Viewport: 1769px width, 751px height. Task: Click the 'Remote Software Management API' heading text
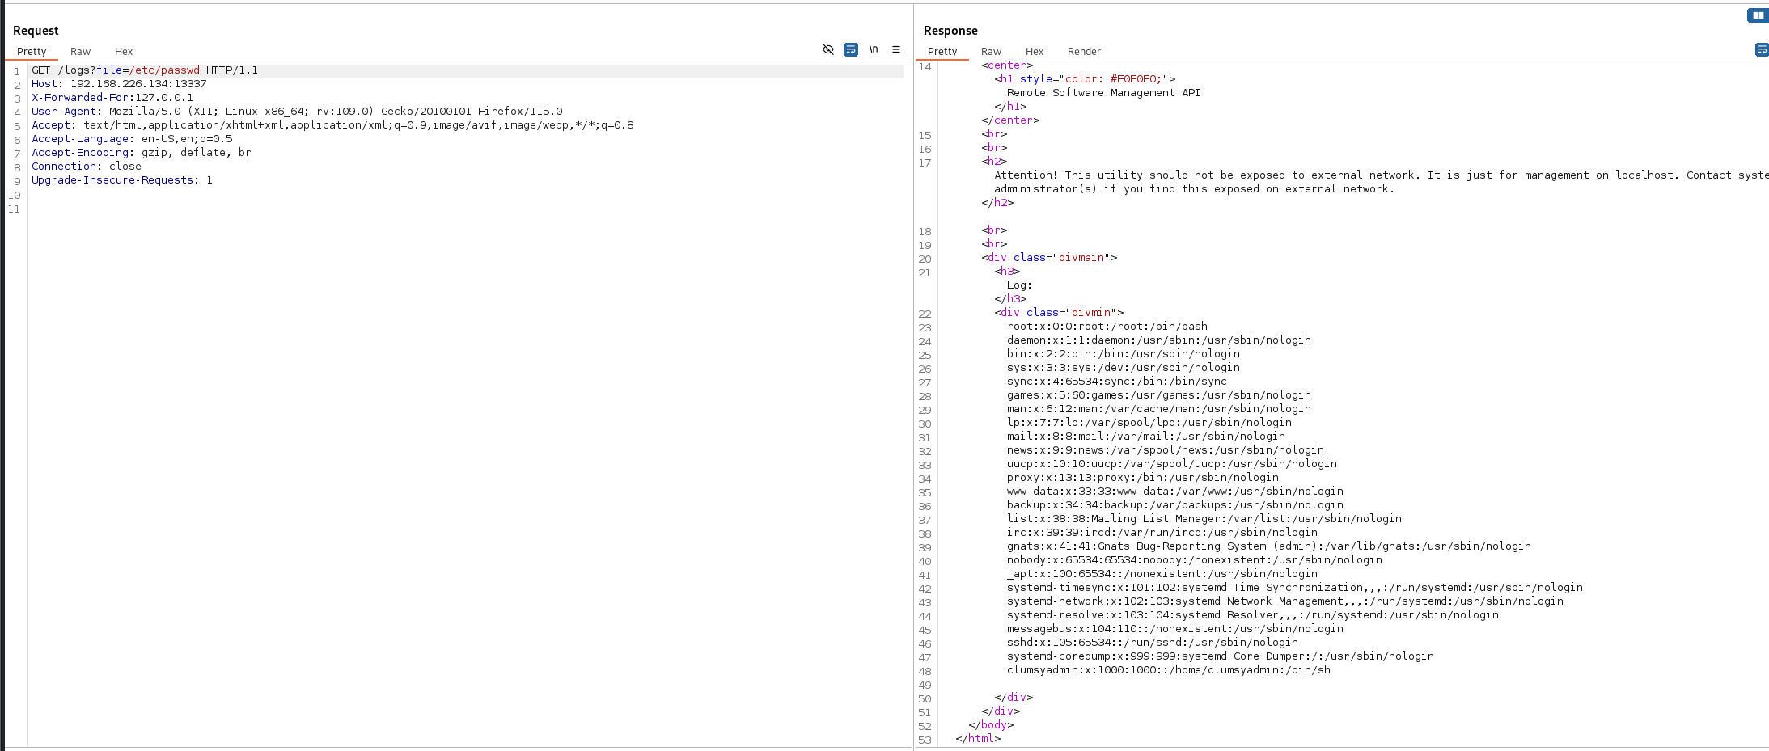coord(1103,93)
